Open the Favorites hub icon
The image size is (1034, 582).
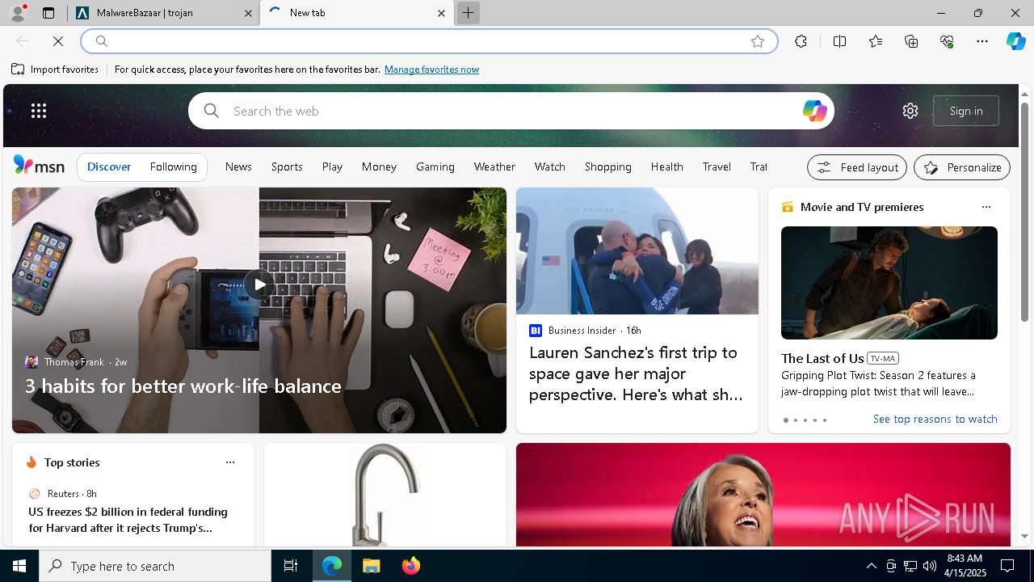876,41
